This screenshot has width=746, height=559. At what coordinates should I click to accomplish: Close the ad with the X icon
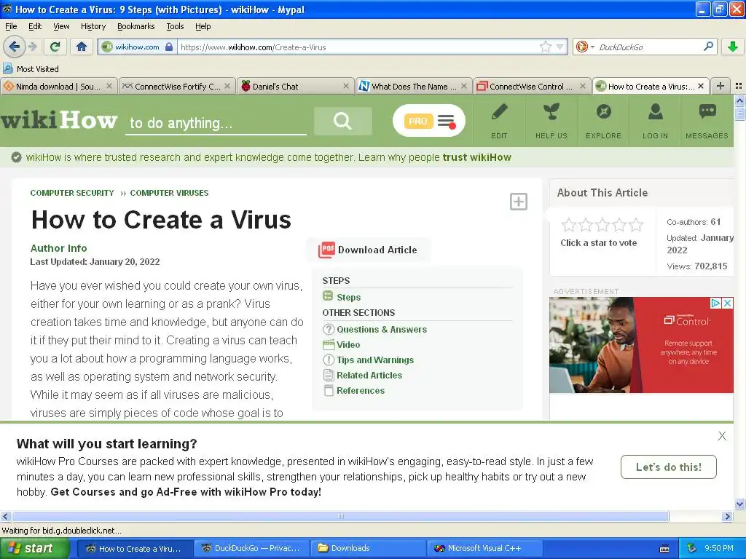(728, 303)
